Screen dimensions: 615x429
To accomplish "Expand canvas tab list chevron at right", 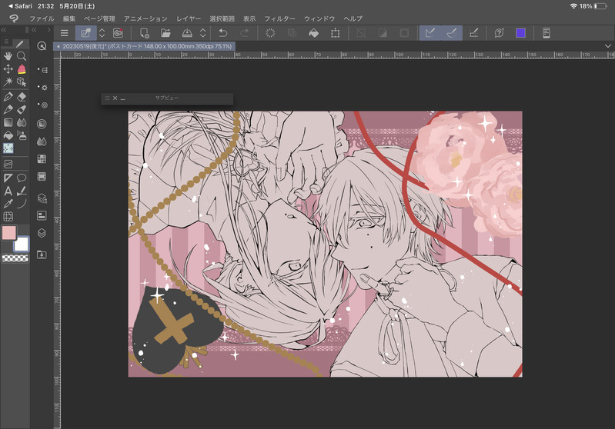I will coord(608,46).
